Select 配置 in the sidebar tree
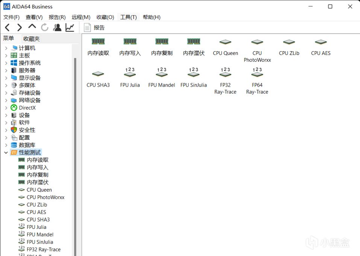 [x=24, y=137]
